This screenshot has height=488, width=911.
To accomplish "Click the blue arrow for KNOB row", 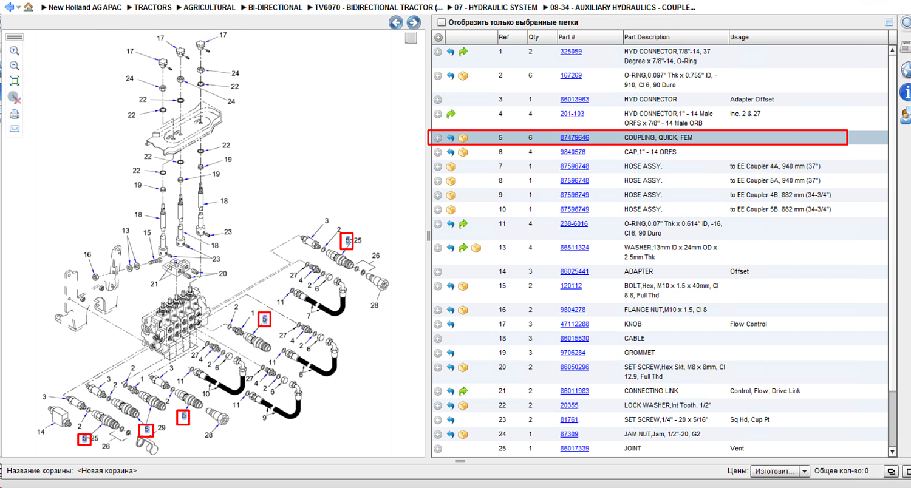I will (451, 324).
